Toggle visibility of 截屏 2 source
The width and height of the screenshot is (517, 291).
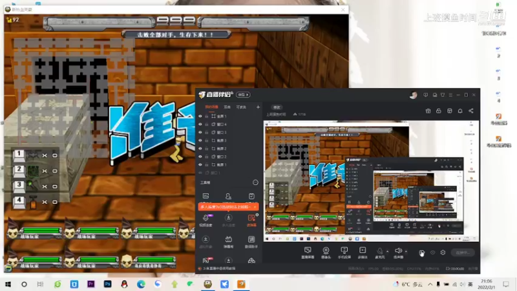coord(200,149)
